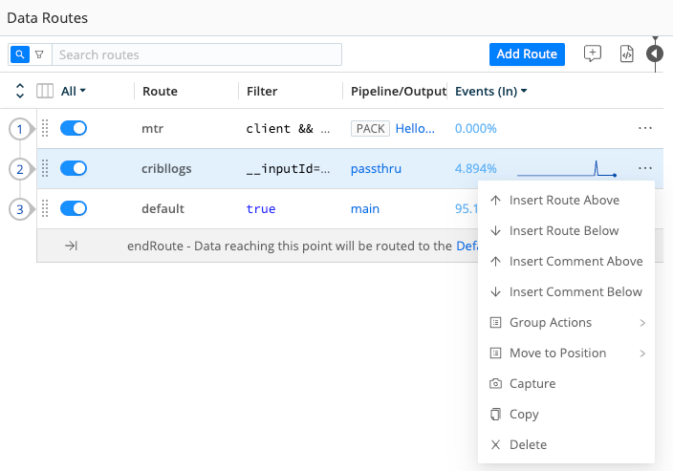Collapse the side panel using the arrow handle
This screenshot has width=673, height=471.
click(655, 54)
